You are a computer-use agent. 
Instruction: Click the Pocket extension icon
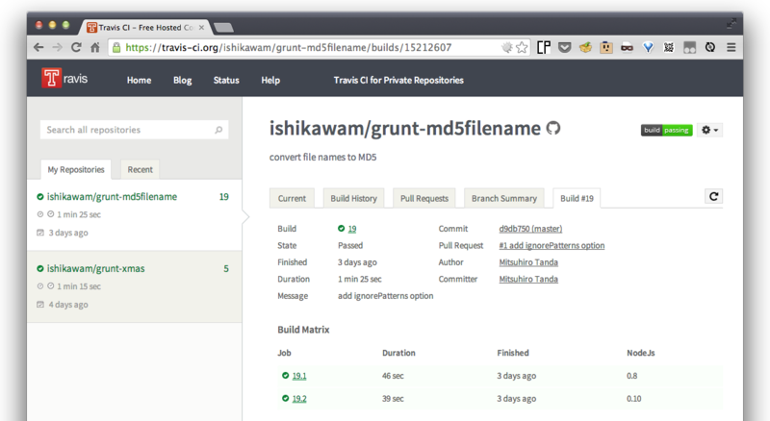pyautogui.click(x=565, y=48)
